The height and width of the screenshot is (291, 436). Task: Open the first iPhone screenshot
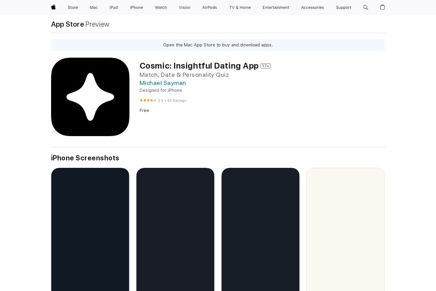click(90, 229)
